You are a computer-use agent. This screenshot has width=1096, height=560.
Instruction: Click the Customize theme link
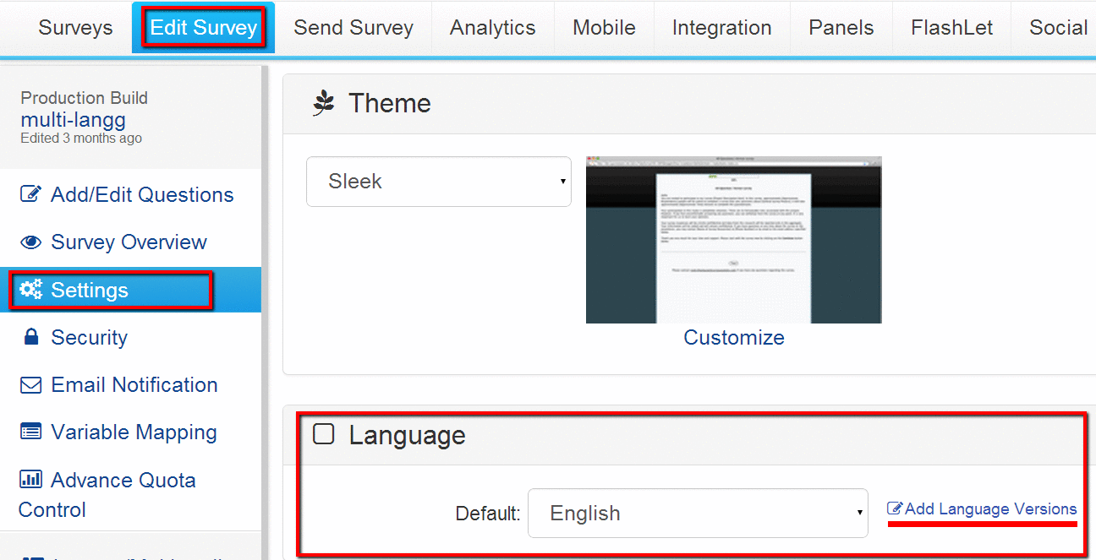pos(733,337)
